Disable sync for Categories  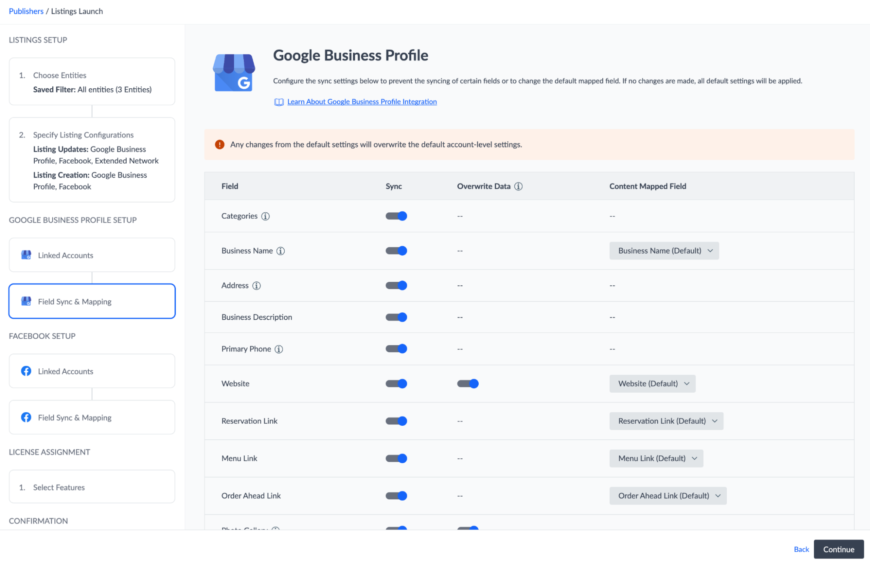pos(396,216)
